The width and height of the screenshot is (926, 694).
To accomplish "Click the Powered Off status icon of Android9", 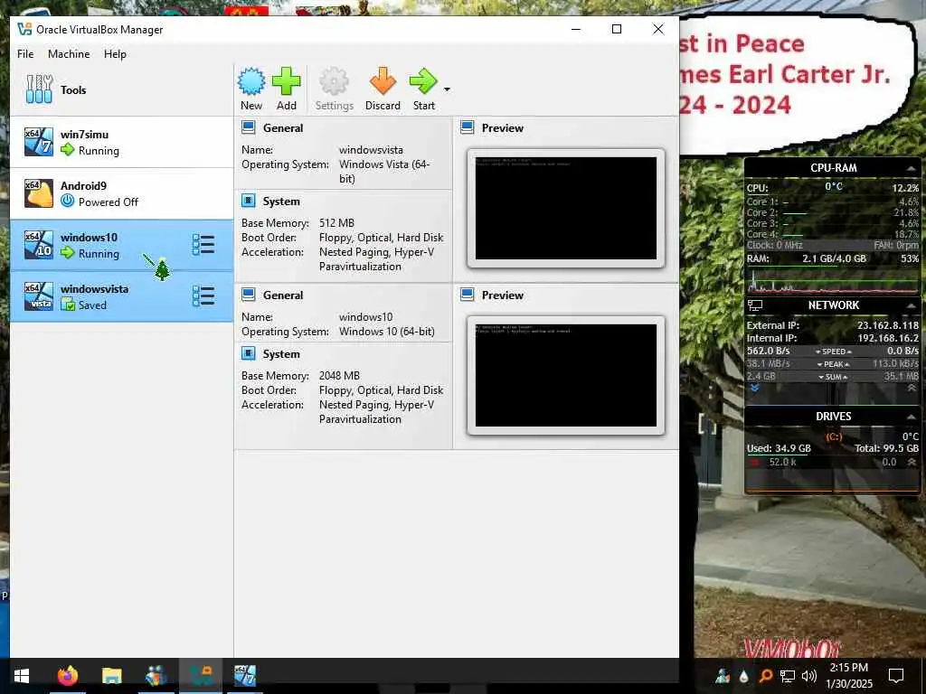I will click(x=68, y=202).
